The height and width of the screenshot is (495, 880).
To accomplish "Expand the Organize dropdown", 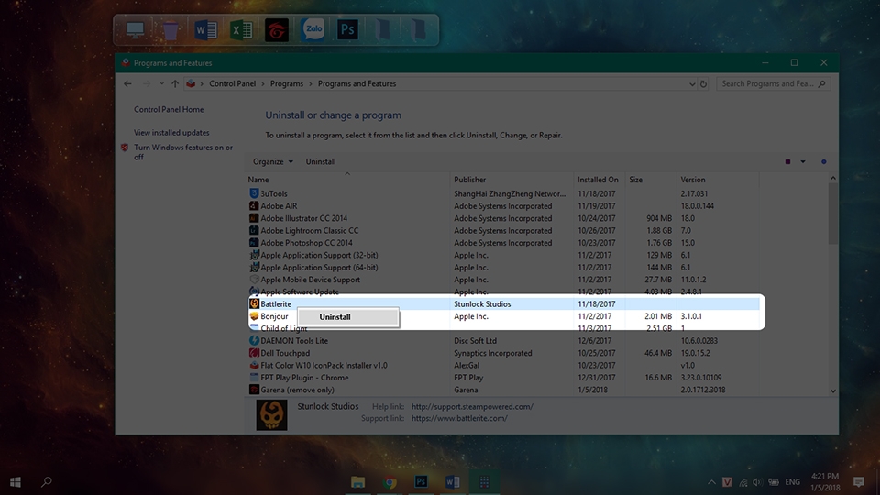I will 273,161.
